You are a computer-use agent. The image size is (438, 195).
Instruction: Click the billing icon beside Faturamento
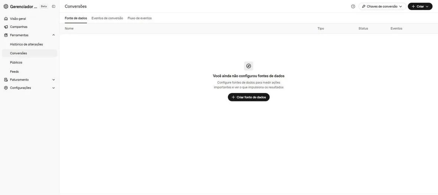(x=6, y=80)
